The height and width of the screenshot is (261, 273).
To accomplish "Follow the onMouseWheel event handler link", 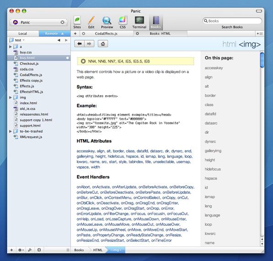I will click(113, 229).
